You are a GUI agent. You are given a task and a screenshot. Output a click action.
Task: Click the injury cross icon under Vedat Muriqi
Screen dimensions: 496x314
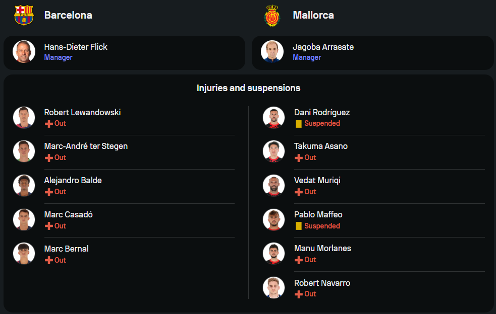[299, 192]
